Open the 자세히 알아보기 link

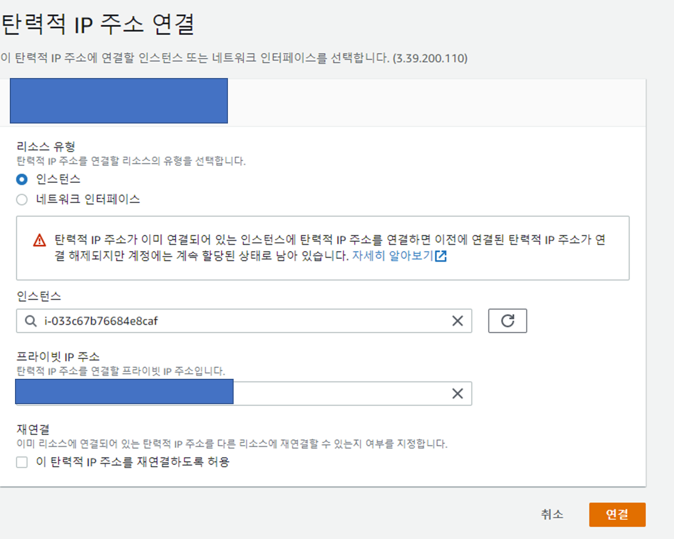click(392, 256)
